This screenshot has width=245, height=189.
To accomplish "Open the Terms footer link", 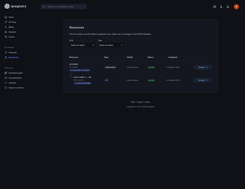I will pyautogui.click(x=147, y=102).
